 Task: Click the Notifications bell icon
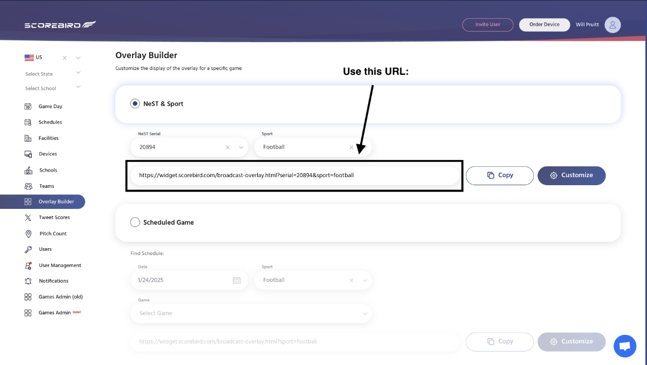coord(28,281)
